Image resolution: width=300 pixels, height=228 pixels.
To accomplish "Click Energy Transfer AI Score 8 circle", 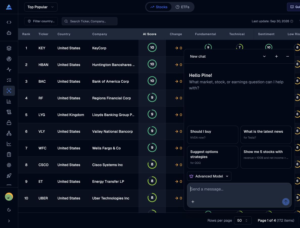I will [x=152, y=181].
